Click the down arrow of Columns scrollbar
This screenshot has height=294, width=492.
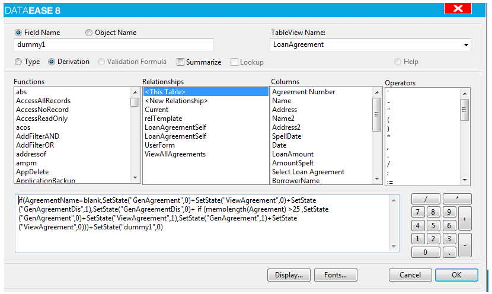pos(377,179)
